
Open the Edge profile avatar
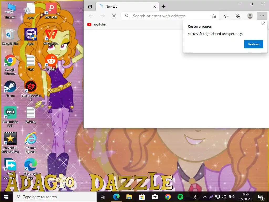250,16
